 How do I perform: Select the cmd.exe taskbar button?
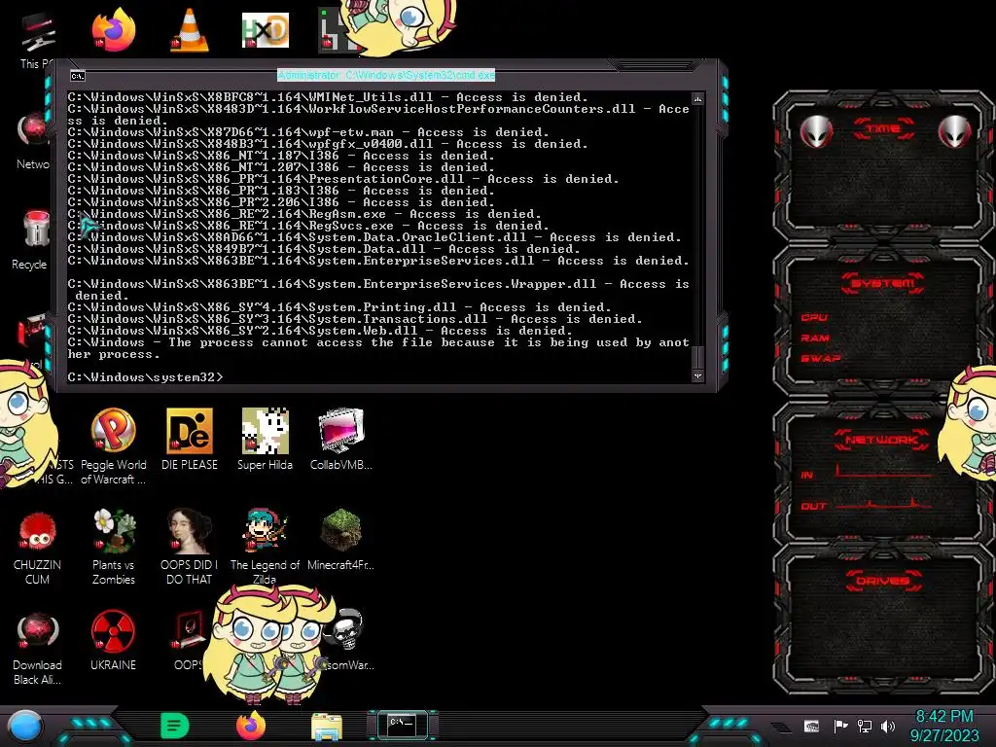pos(402,725)
